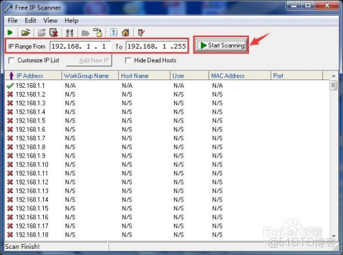Click the disabled Add New IP button

click(89, 60)
